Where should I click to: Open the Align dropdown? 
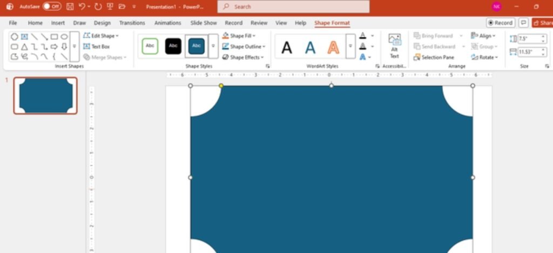pos(483,36)
